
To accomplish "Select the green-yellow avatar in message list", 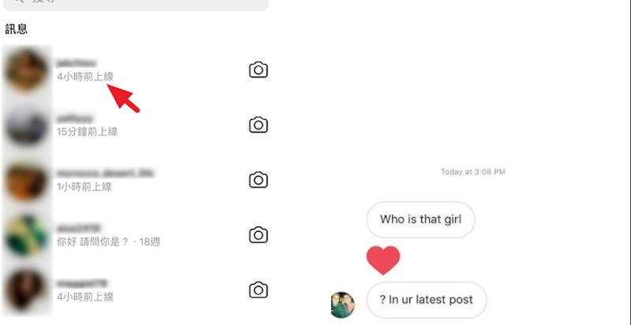I will click(x=27, y=235).
